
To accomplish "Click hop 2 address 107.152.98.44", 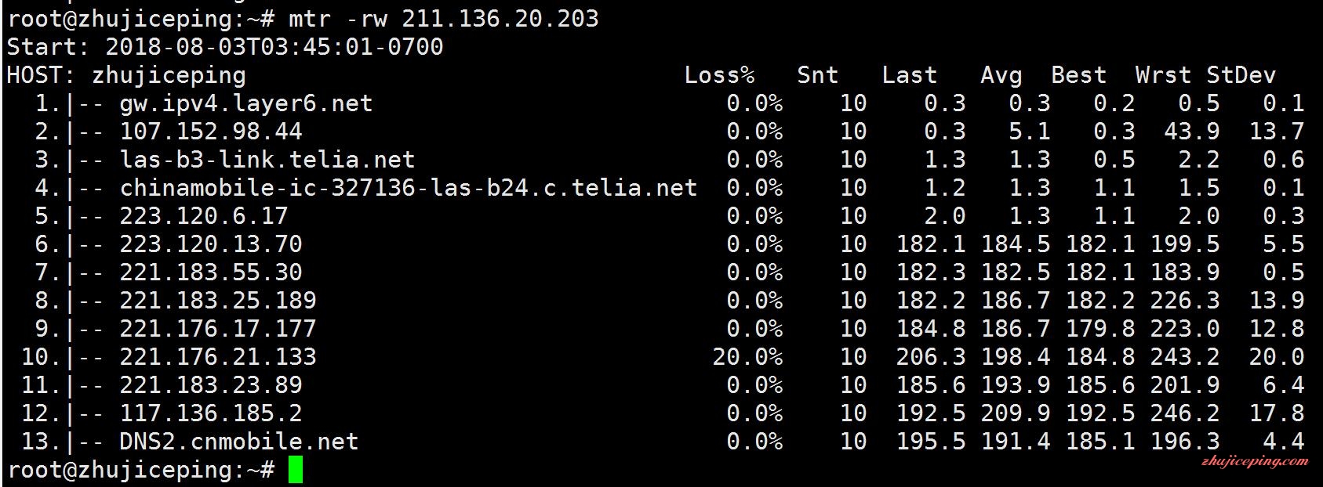I will point(211,132).
